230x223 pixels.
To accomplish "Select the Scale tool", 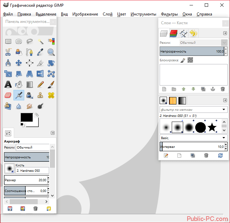I will (8, 74).
